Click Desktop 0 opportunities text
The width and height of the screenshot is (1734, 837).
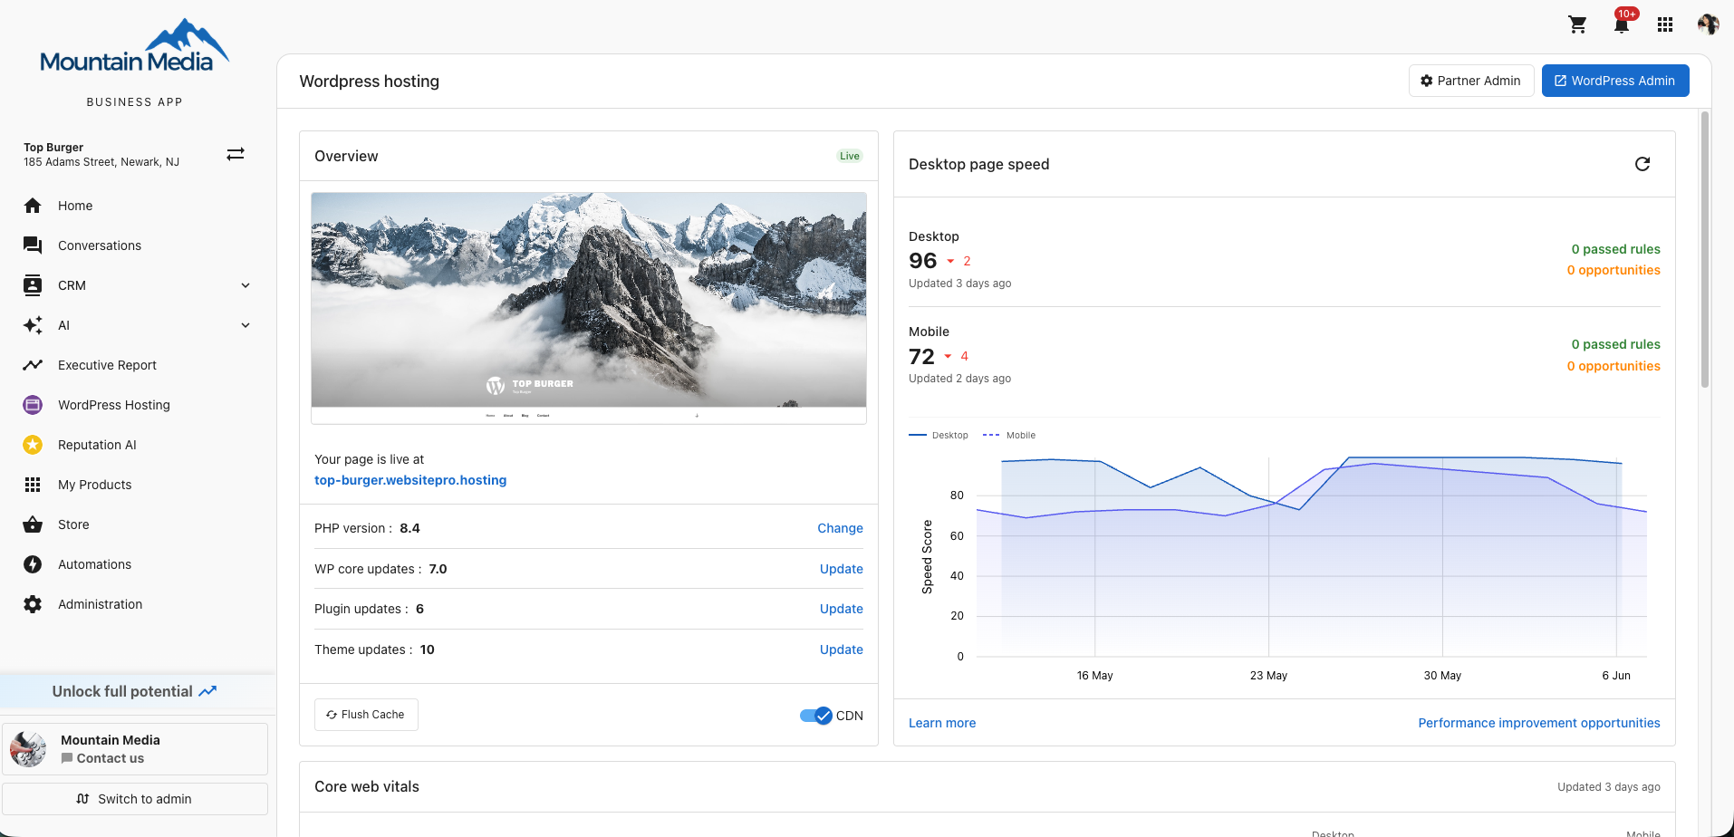pyautogui.click(x=1614, y=270)
